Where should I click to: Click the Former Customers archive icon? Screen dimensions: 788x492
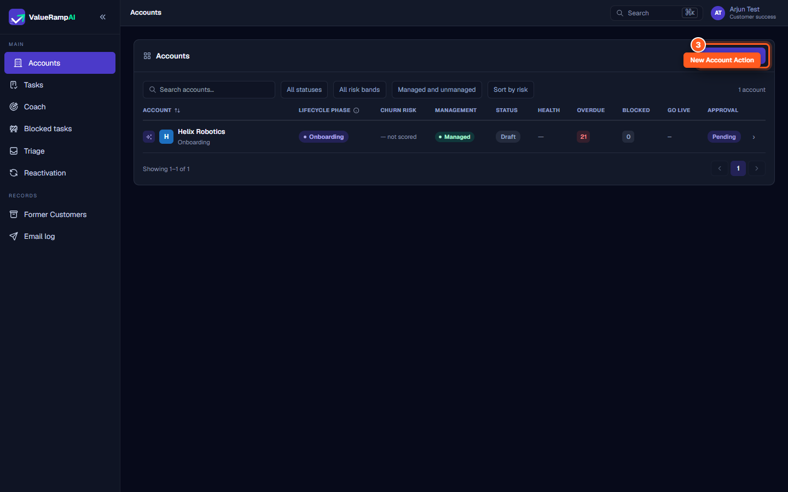pos(14,214)
